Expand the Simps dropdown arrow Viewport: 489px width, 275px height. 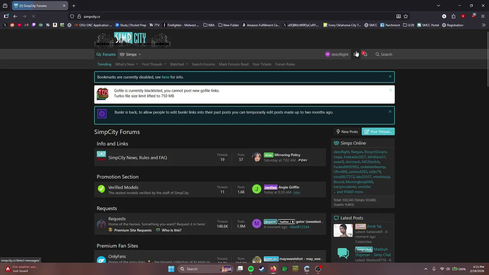pos(139,54)
